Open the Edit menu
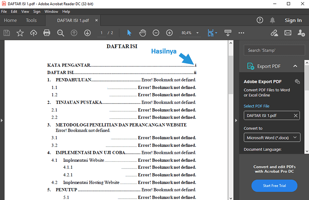The image size is (309, 200). pos(14,12)
